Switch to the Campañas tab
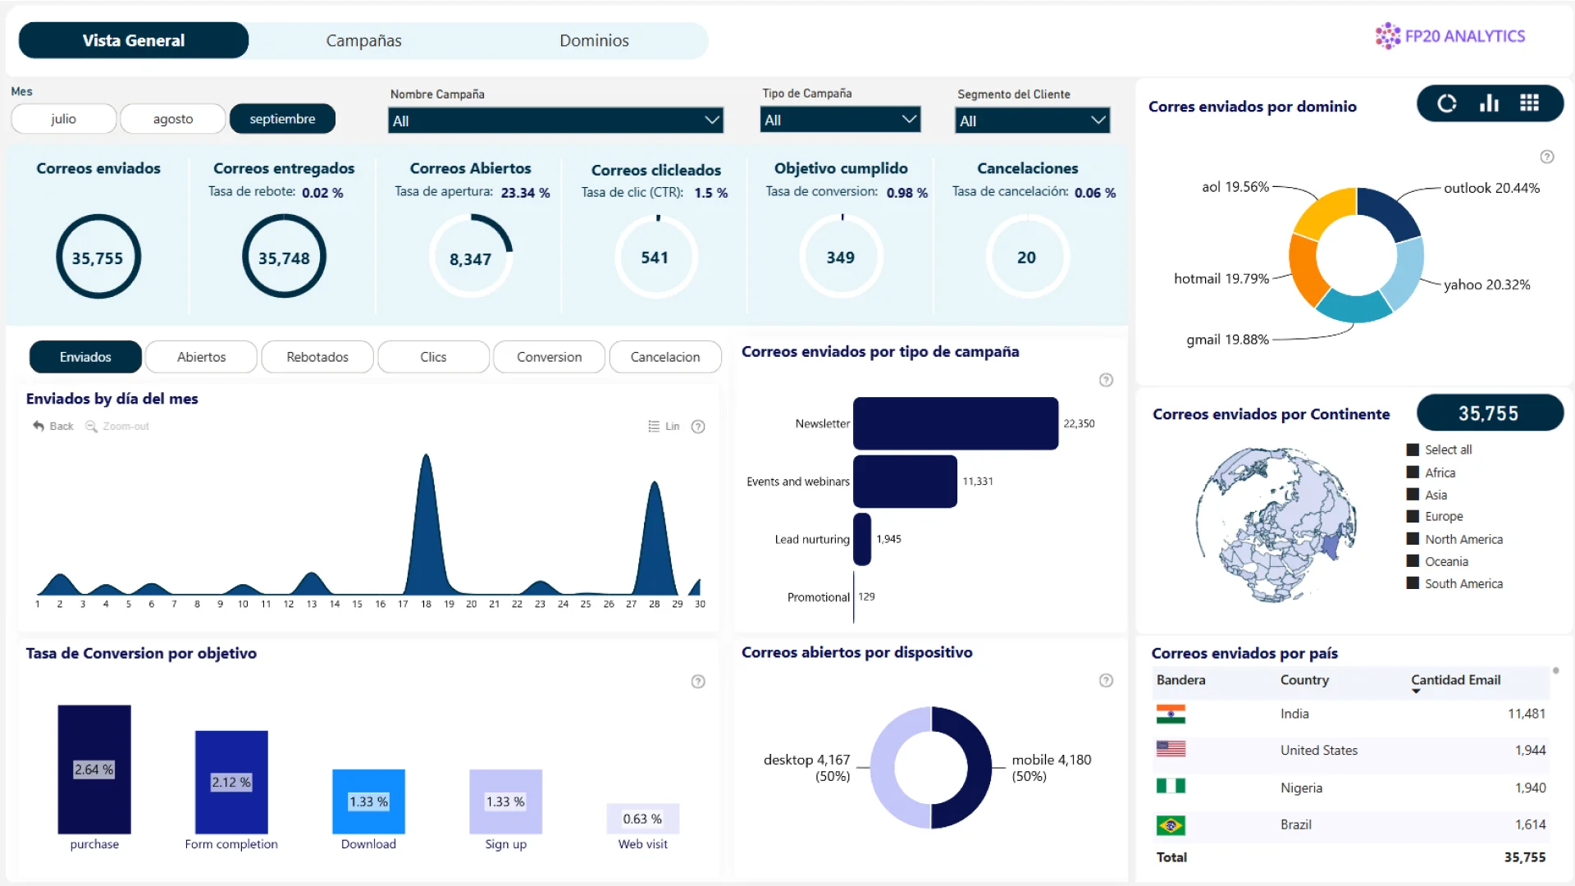This screenshot has height=886, width=1575. coord(363,40)
